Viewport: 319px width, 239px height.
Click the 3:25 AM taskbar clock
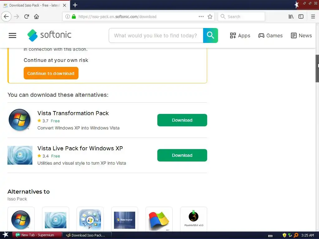(307, 235)
